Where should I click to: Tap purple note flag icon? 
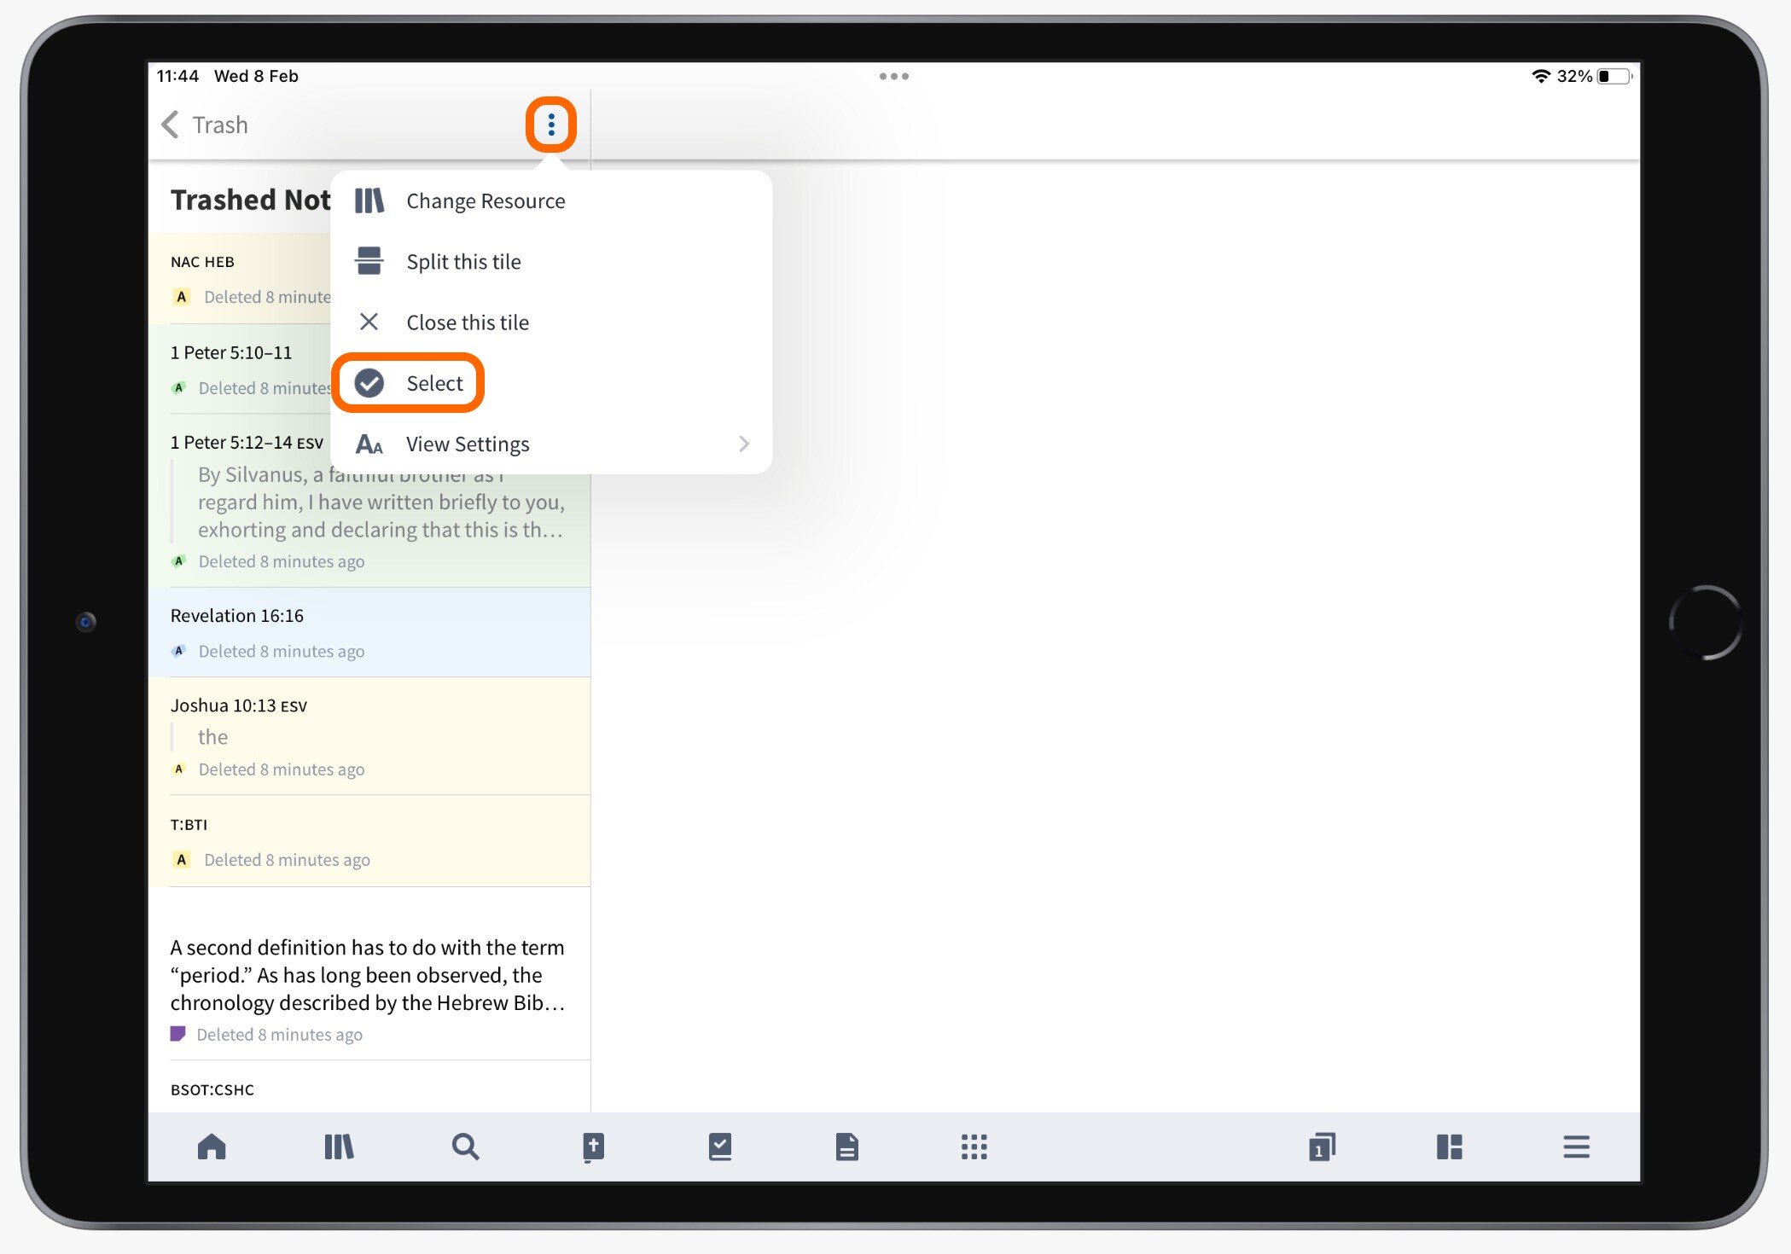177,1034
